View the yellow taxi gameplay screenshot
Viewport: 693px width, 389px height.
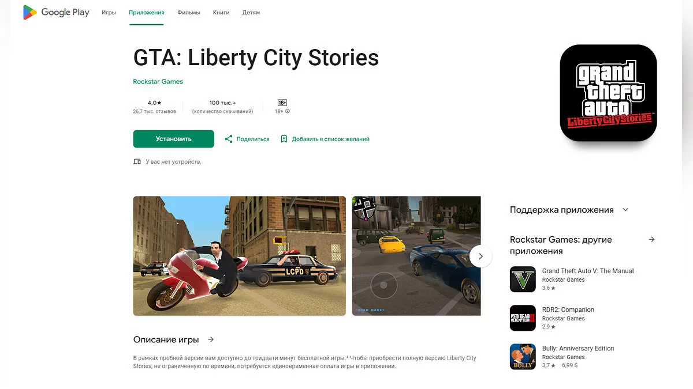[416, 256]
